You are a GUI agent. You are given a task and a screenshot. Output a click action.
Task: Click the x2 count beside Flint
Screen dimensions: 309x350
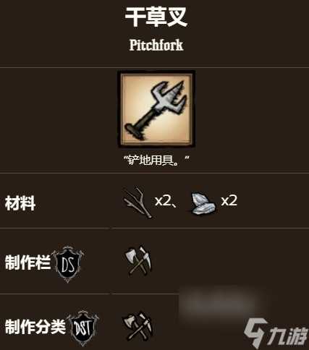229,200
